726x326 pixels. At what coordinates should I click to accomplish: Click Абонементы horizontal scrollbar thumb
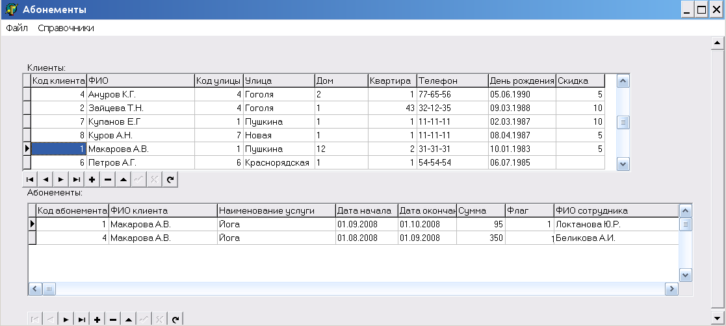(49, 289)
